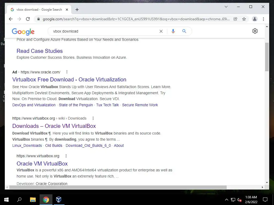Follow the Linux_Downloads sitelink
Screen dimensions: 274x205
27,145
